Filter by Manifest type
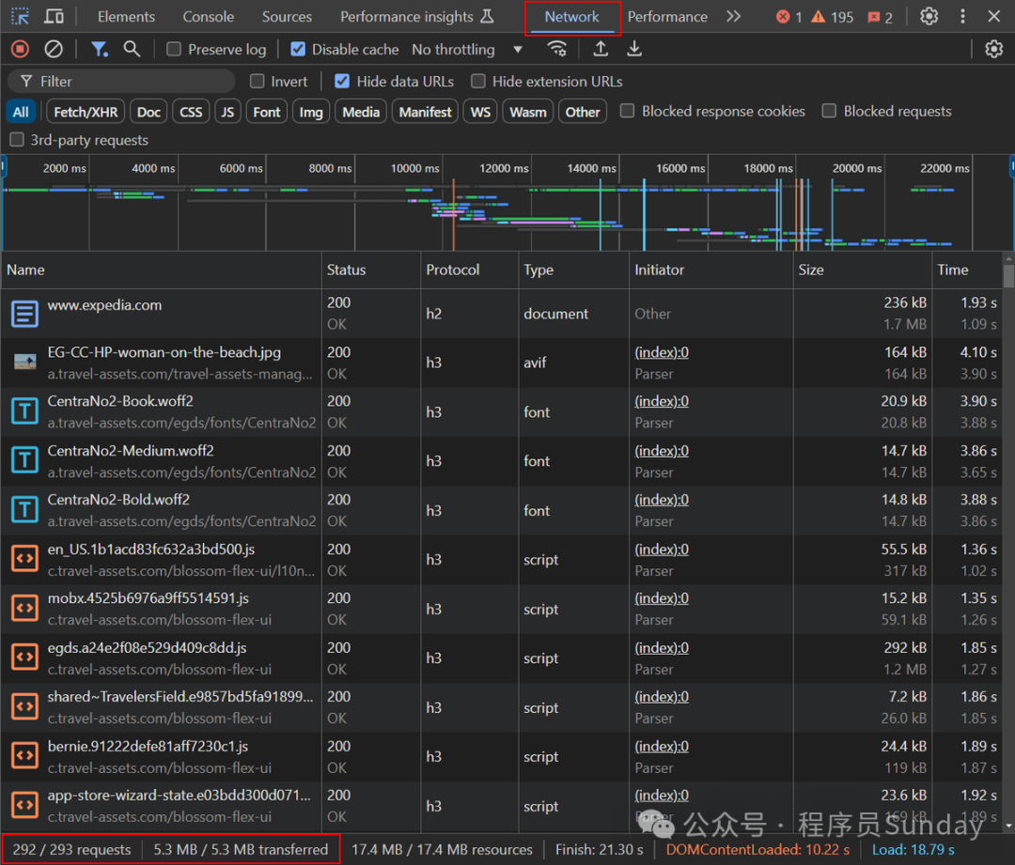This screenshot has height=865, width=1015. click(426, 112)
